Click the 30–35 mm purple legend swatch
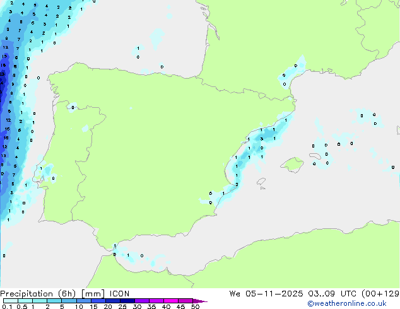This screenshot has height=309, width=400. (x=142, y=301)
